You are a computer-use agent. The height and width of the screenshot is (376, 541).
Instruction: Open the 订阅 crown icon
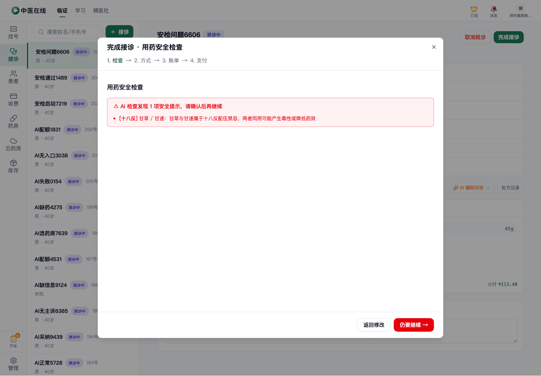pos(474,11)
